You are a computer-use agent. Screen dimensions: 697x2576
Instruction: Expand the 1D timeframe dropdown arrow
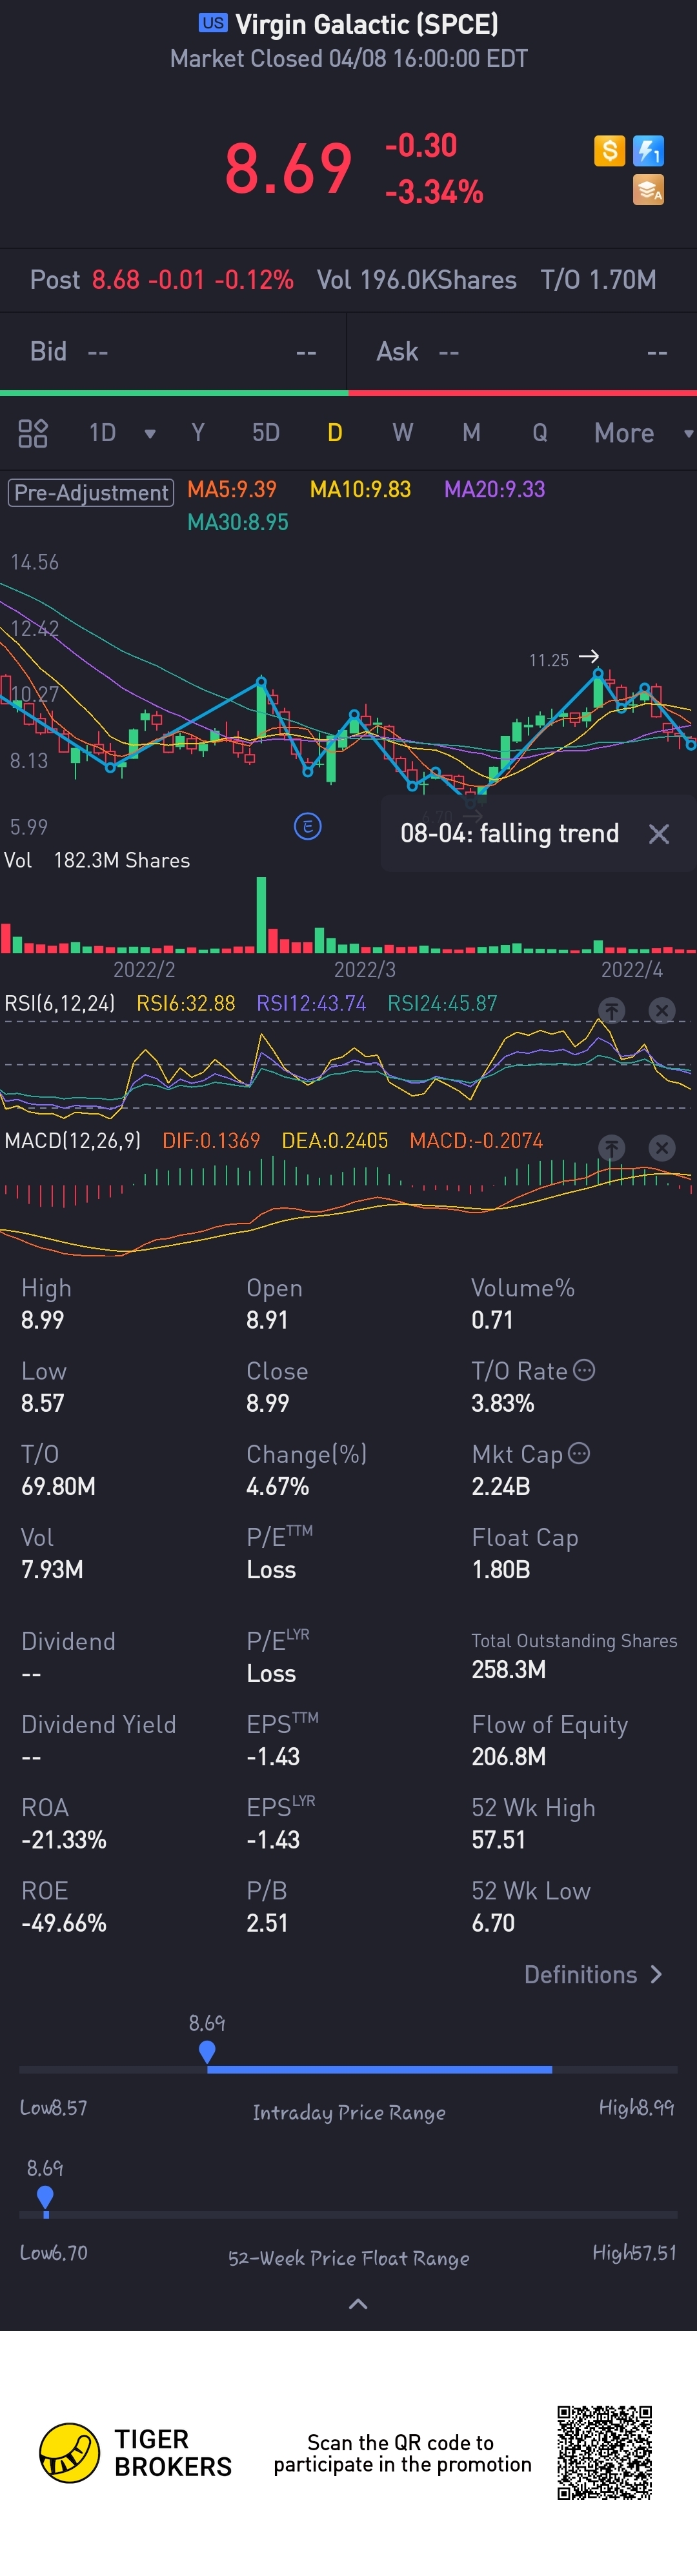pyautogui.click(x=150, y=434)
